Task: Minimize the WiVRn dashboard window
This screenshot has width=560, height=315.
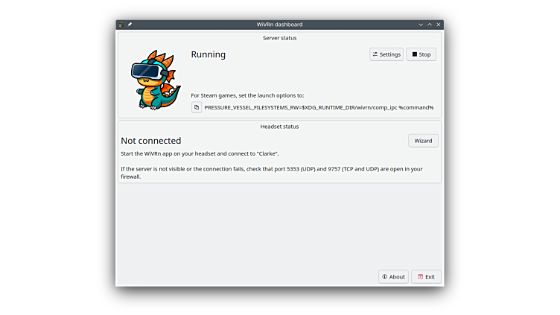Action: click(x=421, y=25)
